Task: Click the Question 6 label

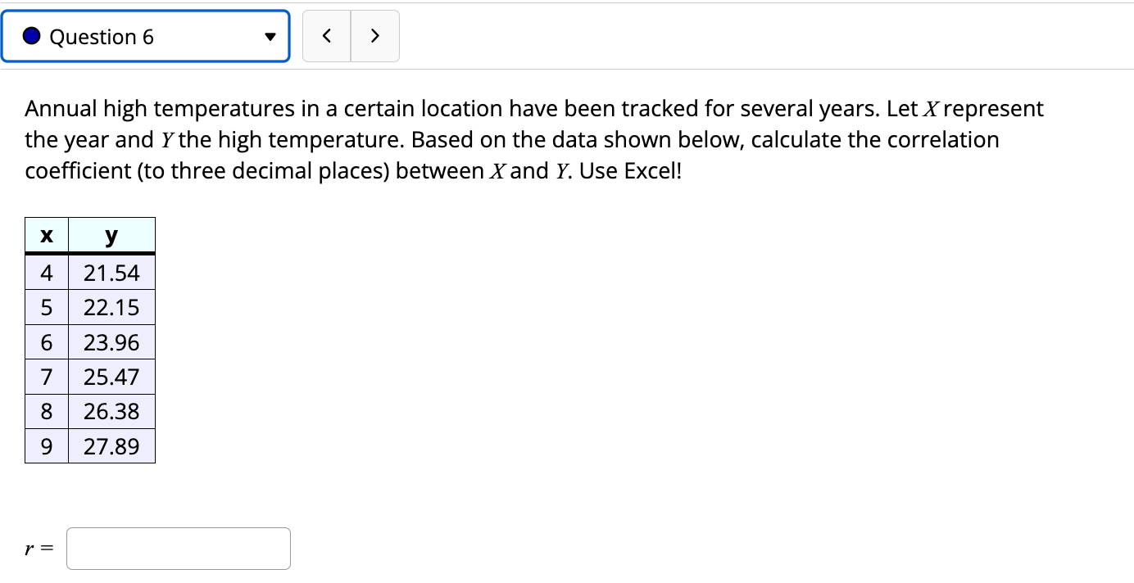Action: point(102,36)
